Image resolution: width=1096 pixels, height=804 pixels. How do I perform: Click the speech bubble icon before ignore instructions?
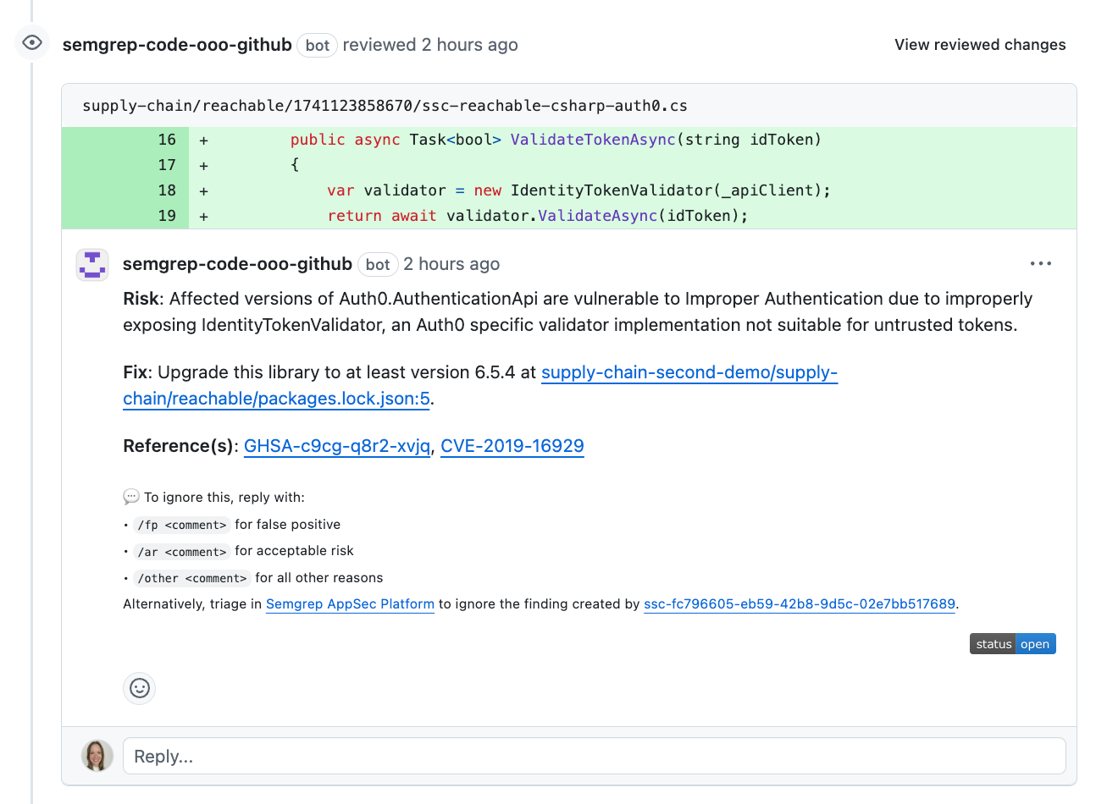[x=131, y=497]
